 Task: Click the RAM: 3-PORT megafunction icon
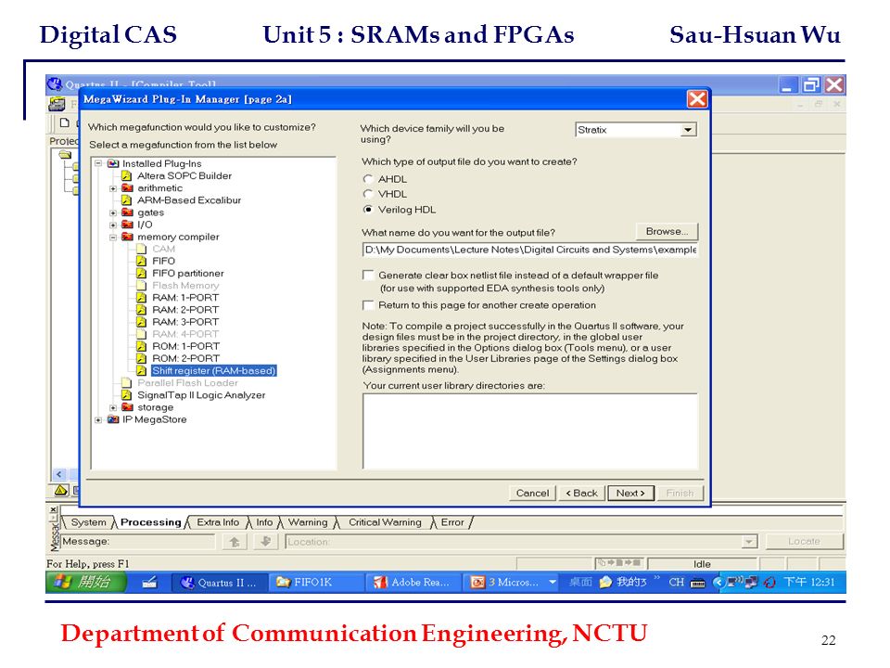click(x=141, y=322)
